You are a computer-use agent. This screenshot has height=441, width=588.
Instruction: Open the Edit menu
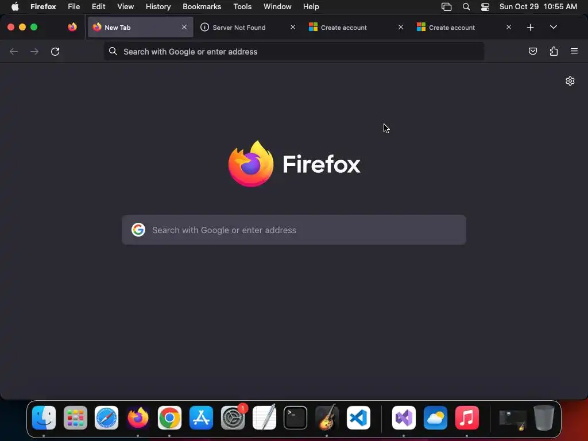99,6
